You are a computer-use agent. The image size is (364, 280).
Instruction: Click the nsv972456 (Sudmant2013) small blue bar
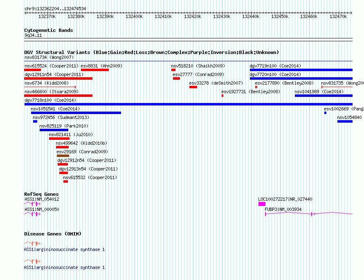[x=35, y=121]
